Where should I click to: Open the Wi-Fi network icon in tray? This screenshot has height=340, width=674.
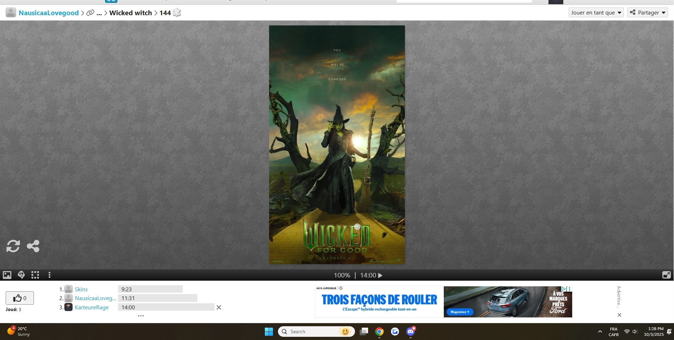pos(627,332)
